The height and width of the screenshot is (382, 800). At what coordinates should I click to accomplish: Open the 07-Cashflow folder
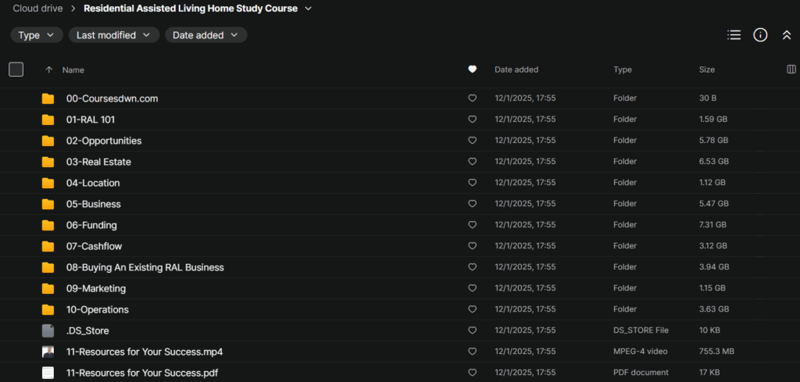[94, 246]
